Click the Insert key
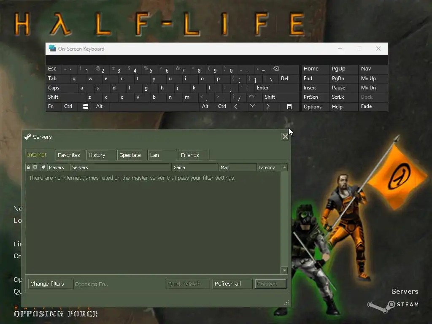Viewport: 432px width, 324px height. (x=315, y=88)
